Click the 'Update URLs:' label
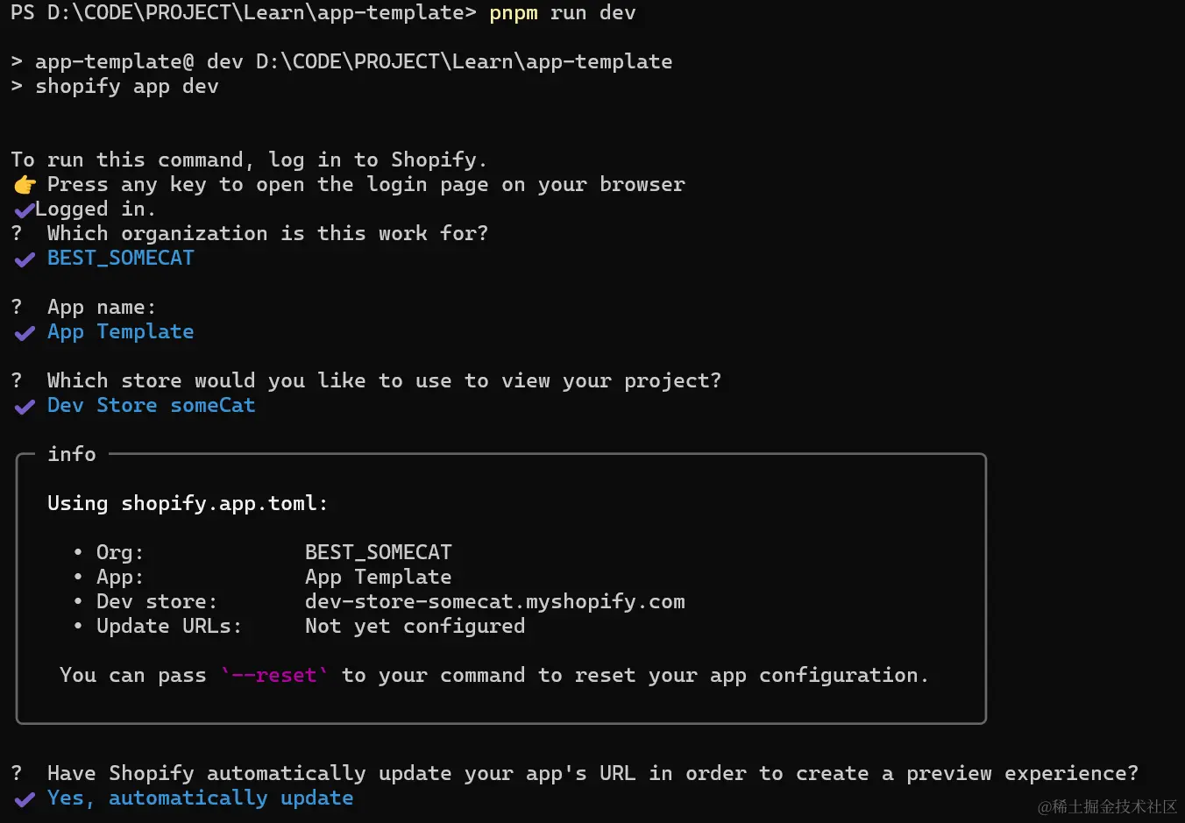 pos(169,627)
